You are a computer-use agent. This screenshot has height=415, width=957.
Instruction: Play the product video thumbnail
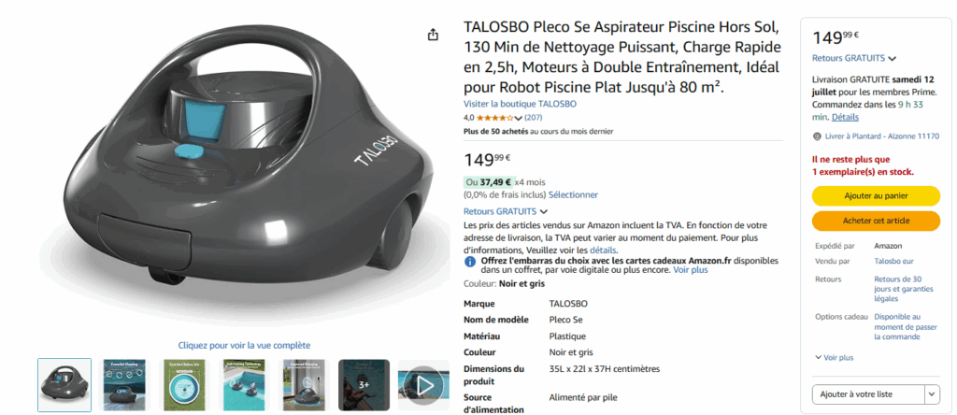423,385
